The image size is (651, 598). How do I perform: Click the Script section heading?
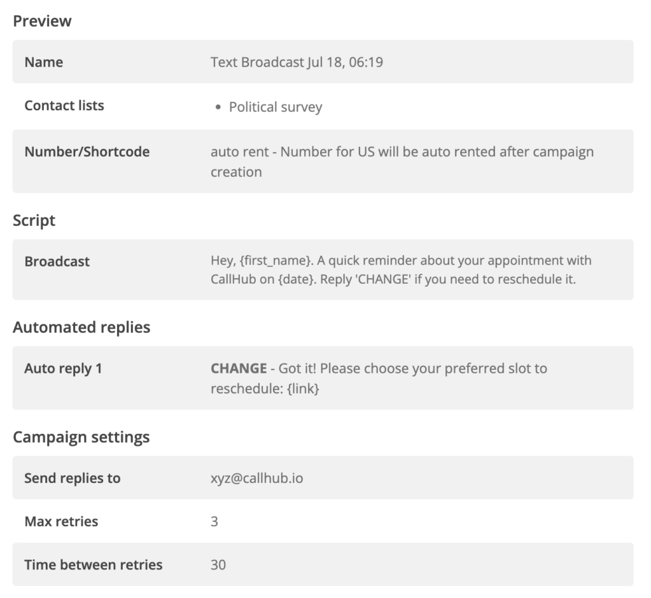[x=34, y=221]
